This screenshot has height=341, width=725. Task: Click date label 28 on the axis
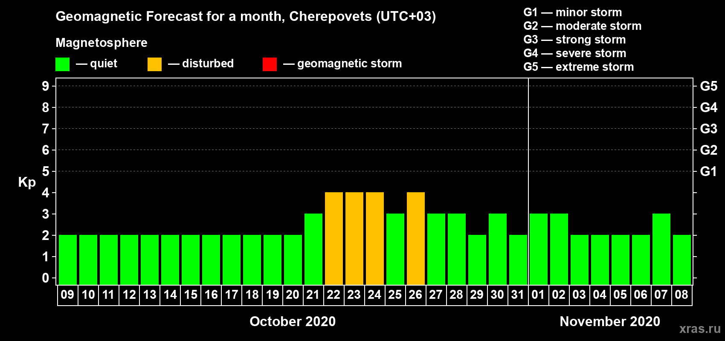tap(456, 295)
